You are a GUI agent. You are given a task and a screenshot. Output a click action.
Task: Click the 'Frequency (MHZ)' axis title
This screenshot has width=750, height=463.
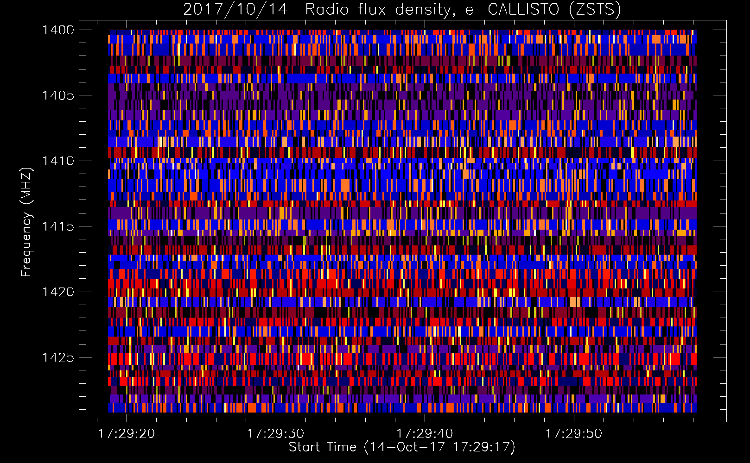coord(27,222)
